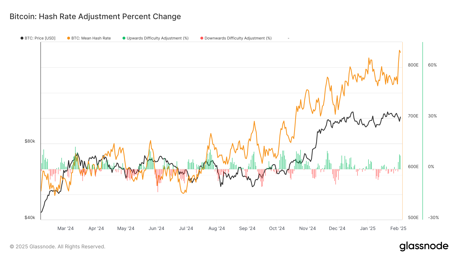The height and width of the screenshot is (258, 458).
Task: Hide the 'Downwards Difficulty Adjustment (%)' series label
Action: 238,38
